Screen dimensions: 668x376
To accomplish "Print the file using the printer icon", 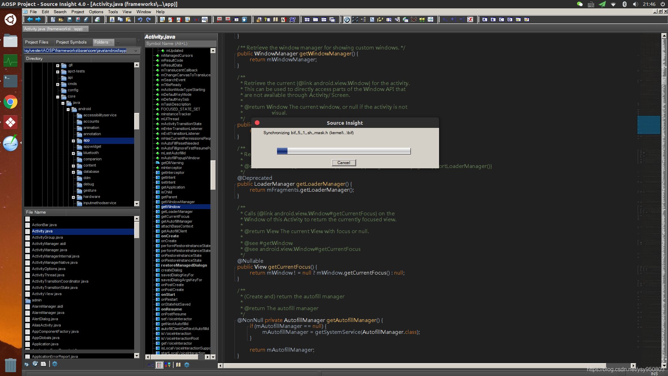I will pos(98,20).
